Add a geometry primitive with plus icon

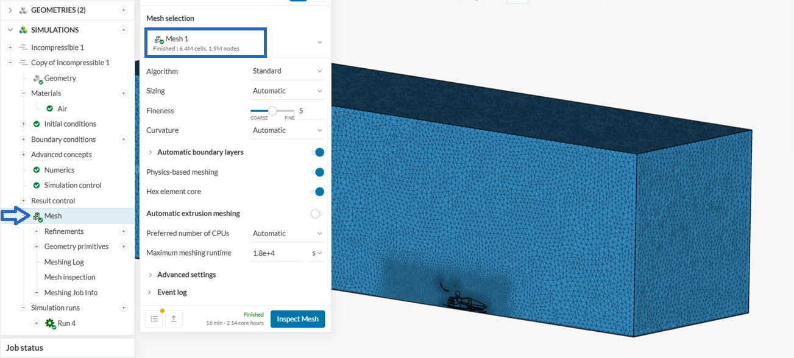pos(124,247)
